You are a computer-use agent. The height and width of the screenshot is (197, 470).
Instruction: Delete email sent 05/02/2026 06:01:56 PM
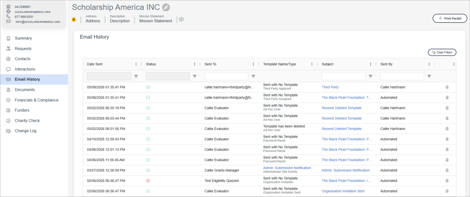(x=447, y=129)
